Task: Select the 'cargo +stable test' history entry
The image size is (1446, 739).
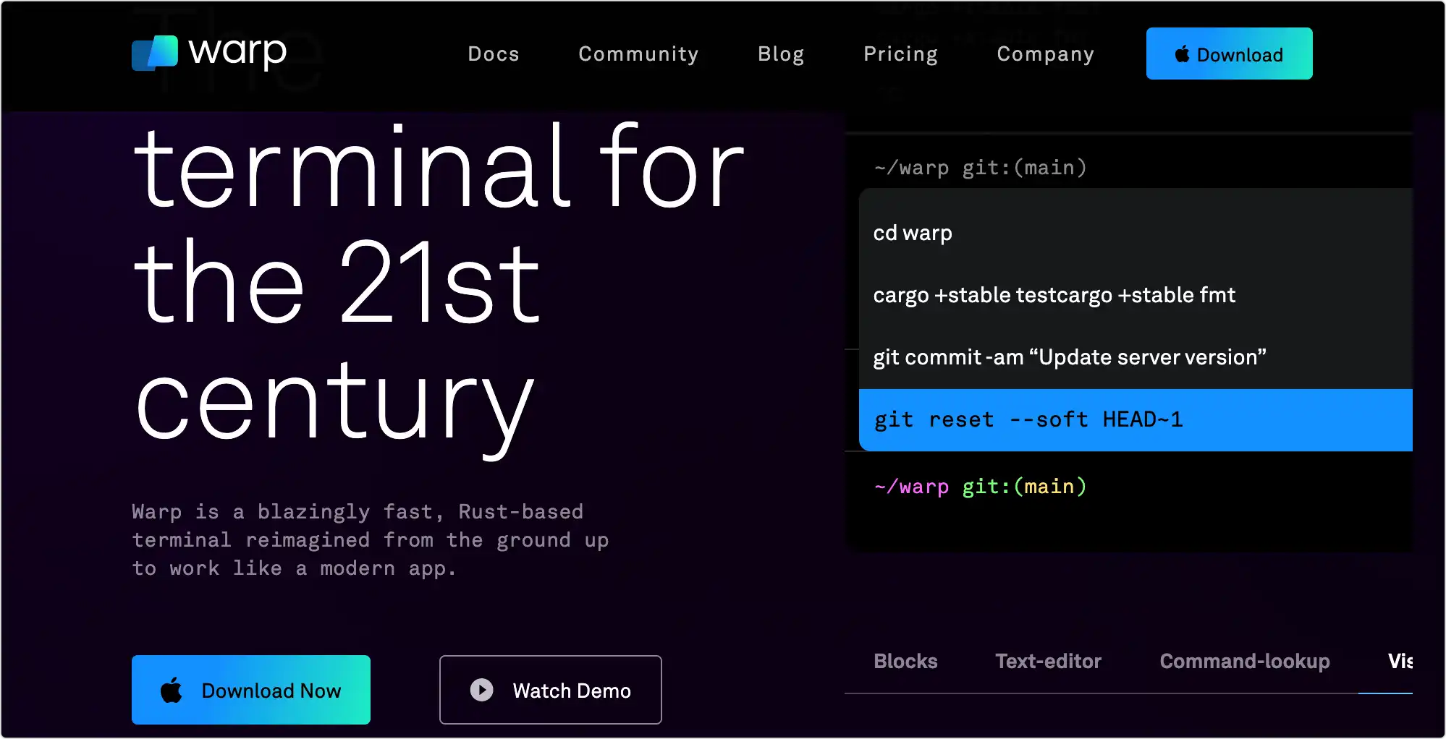Action: click(x=1136, y=295)
